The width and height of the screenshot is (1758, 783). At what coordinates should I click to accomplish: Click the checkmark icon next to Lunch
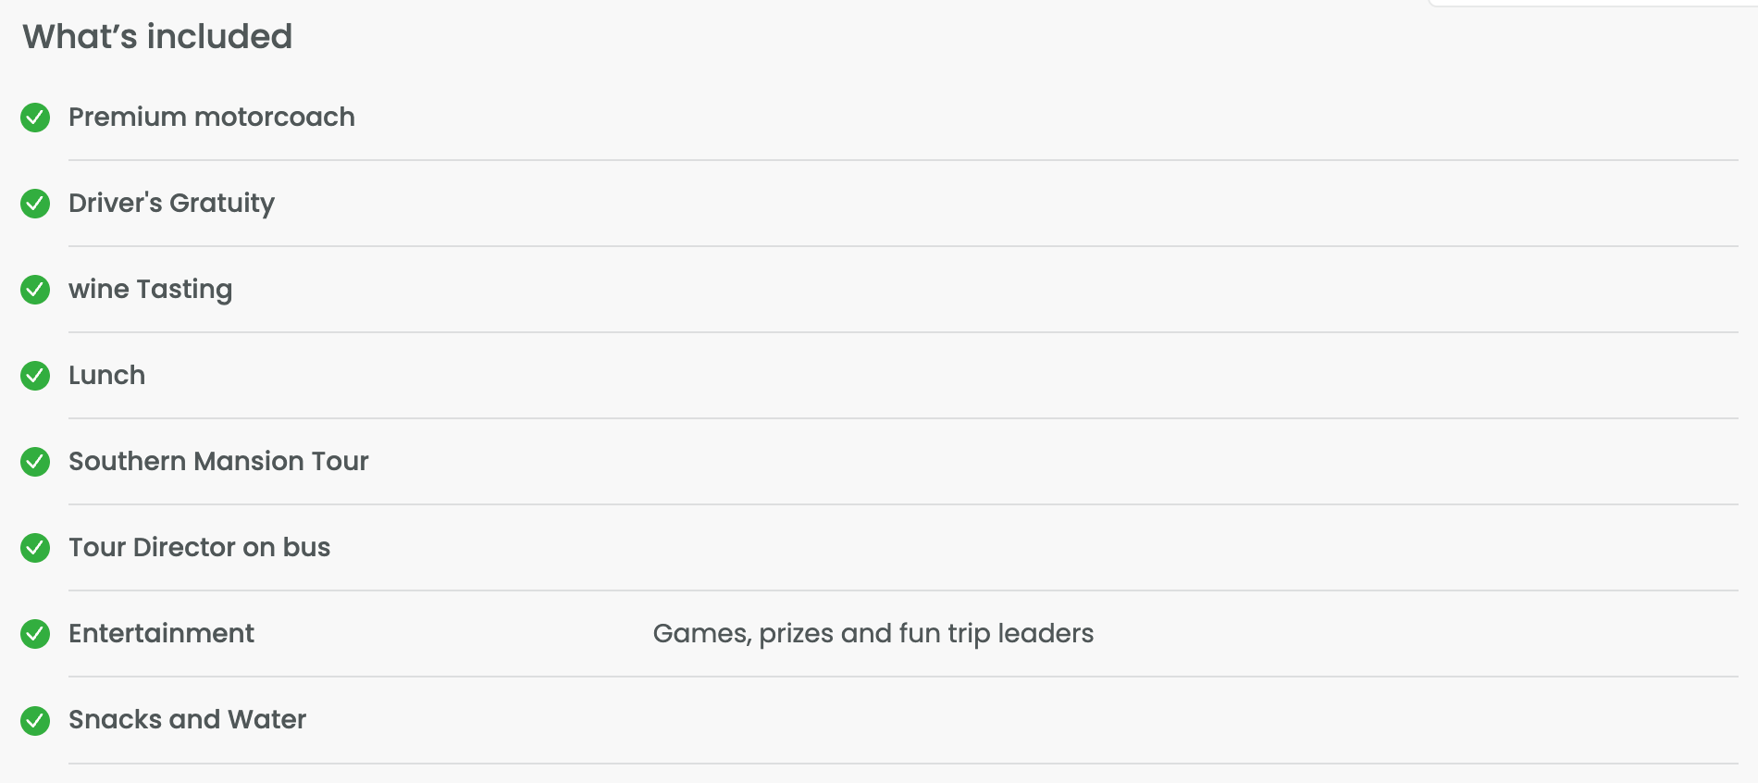[x=35, y=376]
